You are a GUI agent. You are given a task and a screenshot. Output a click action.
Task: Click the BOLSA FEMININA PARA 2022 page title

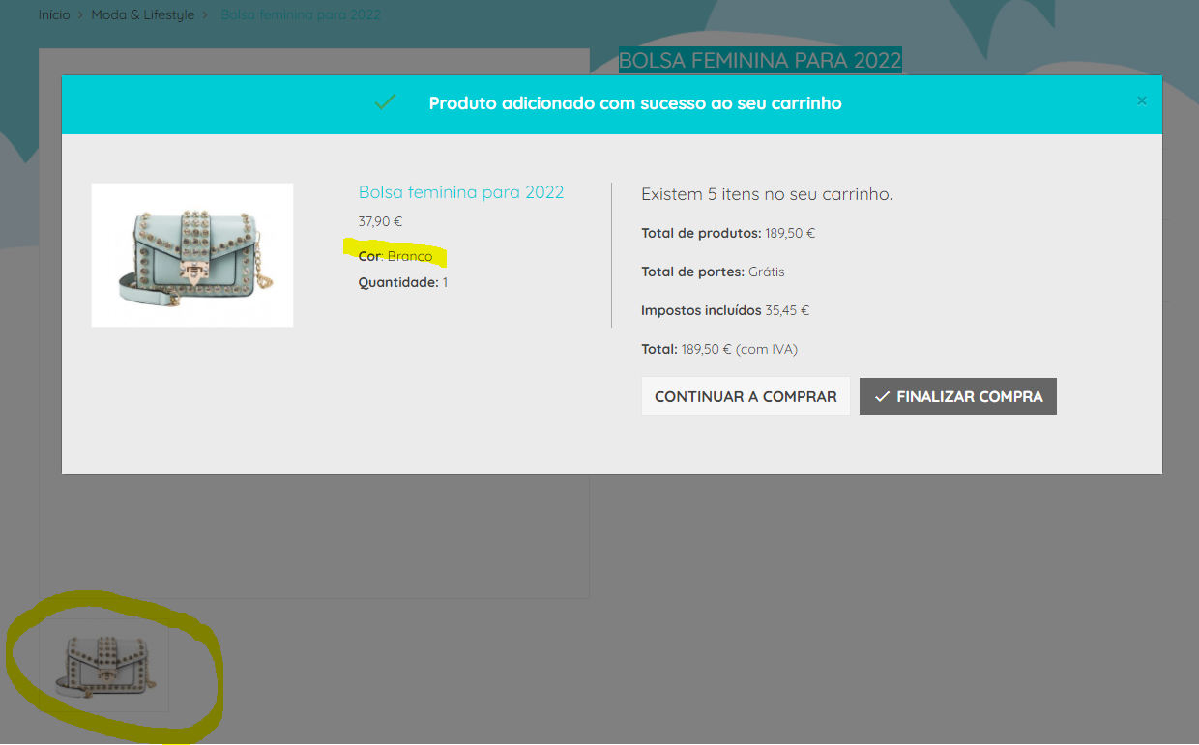[760, 60]
